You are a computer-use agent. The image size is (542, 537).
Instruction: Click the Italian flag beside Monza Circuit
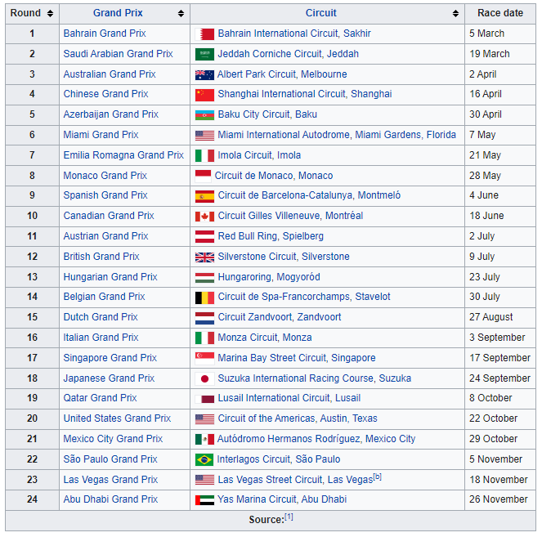204,338
